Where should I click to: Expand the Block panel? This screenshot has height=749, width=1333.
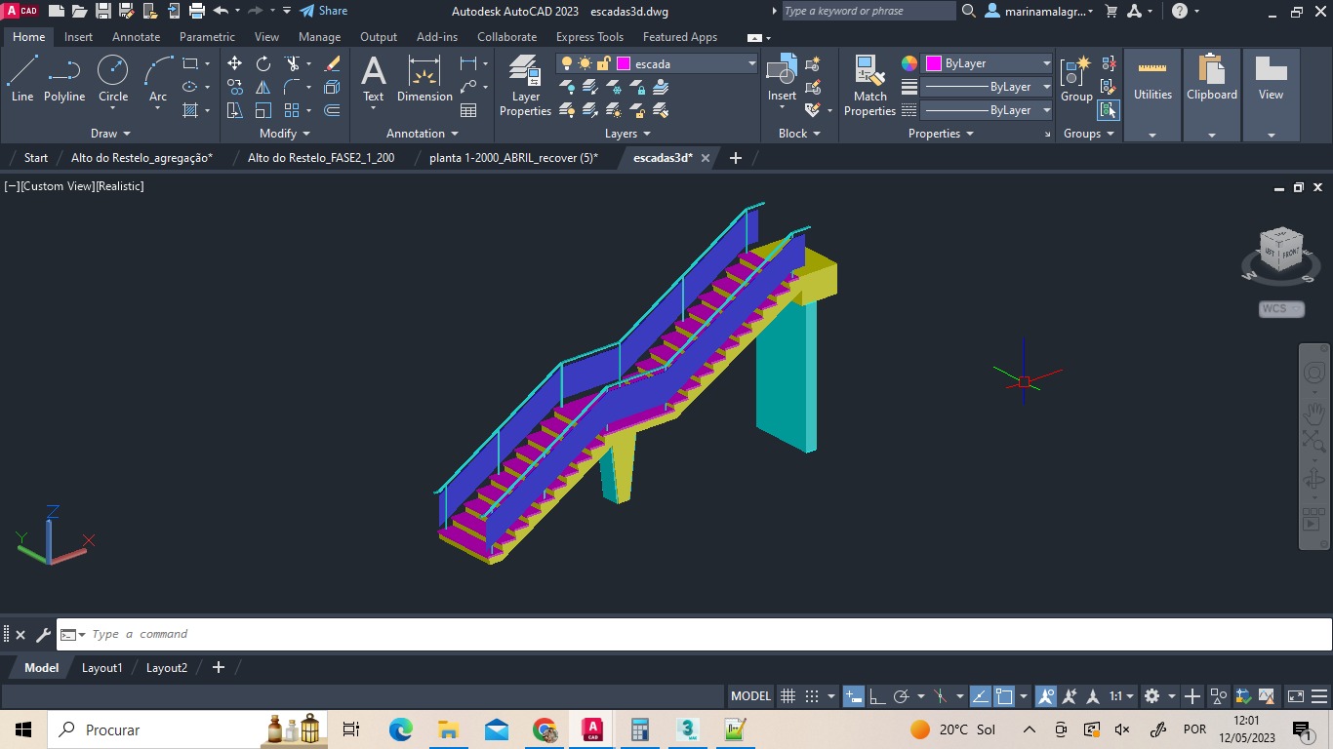(799, 134)
